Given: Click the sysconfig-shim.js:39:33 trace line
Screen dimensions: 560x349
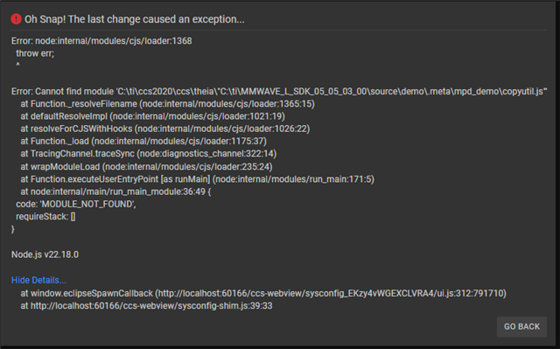Looking at the screenshot, I should (146, 306).
